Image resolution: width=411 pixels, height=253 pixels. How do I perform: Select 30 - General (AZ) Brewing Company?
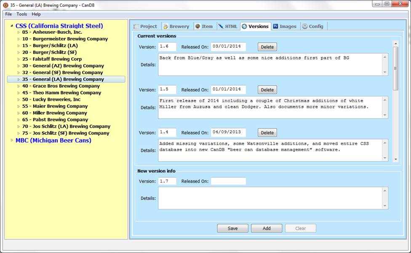coord(63,66)
